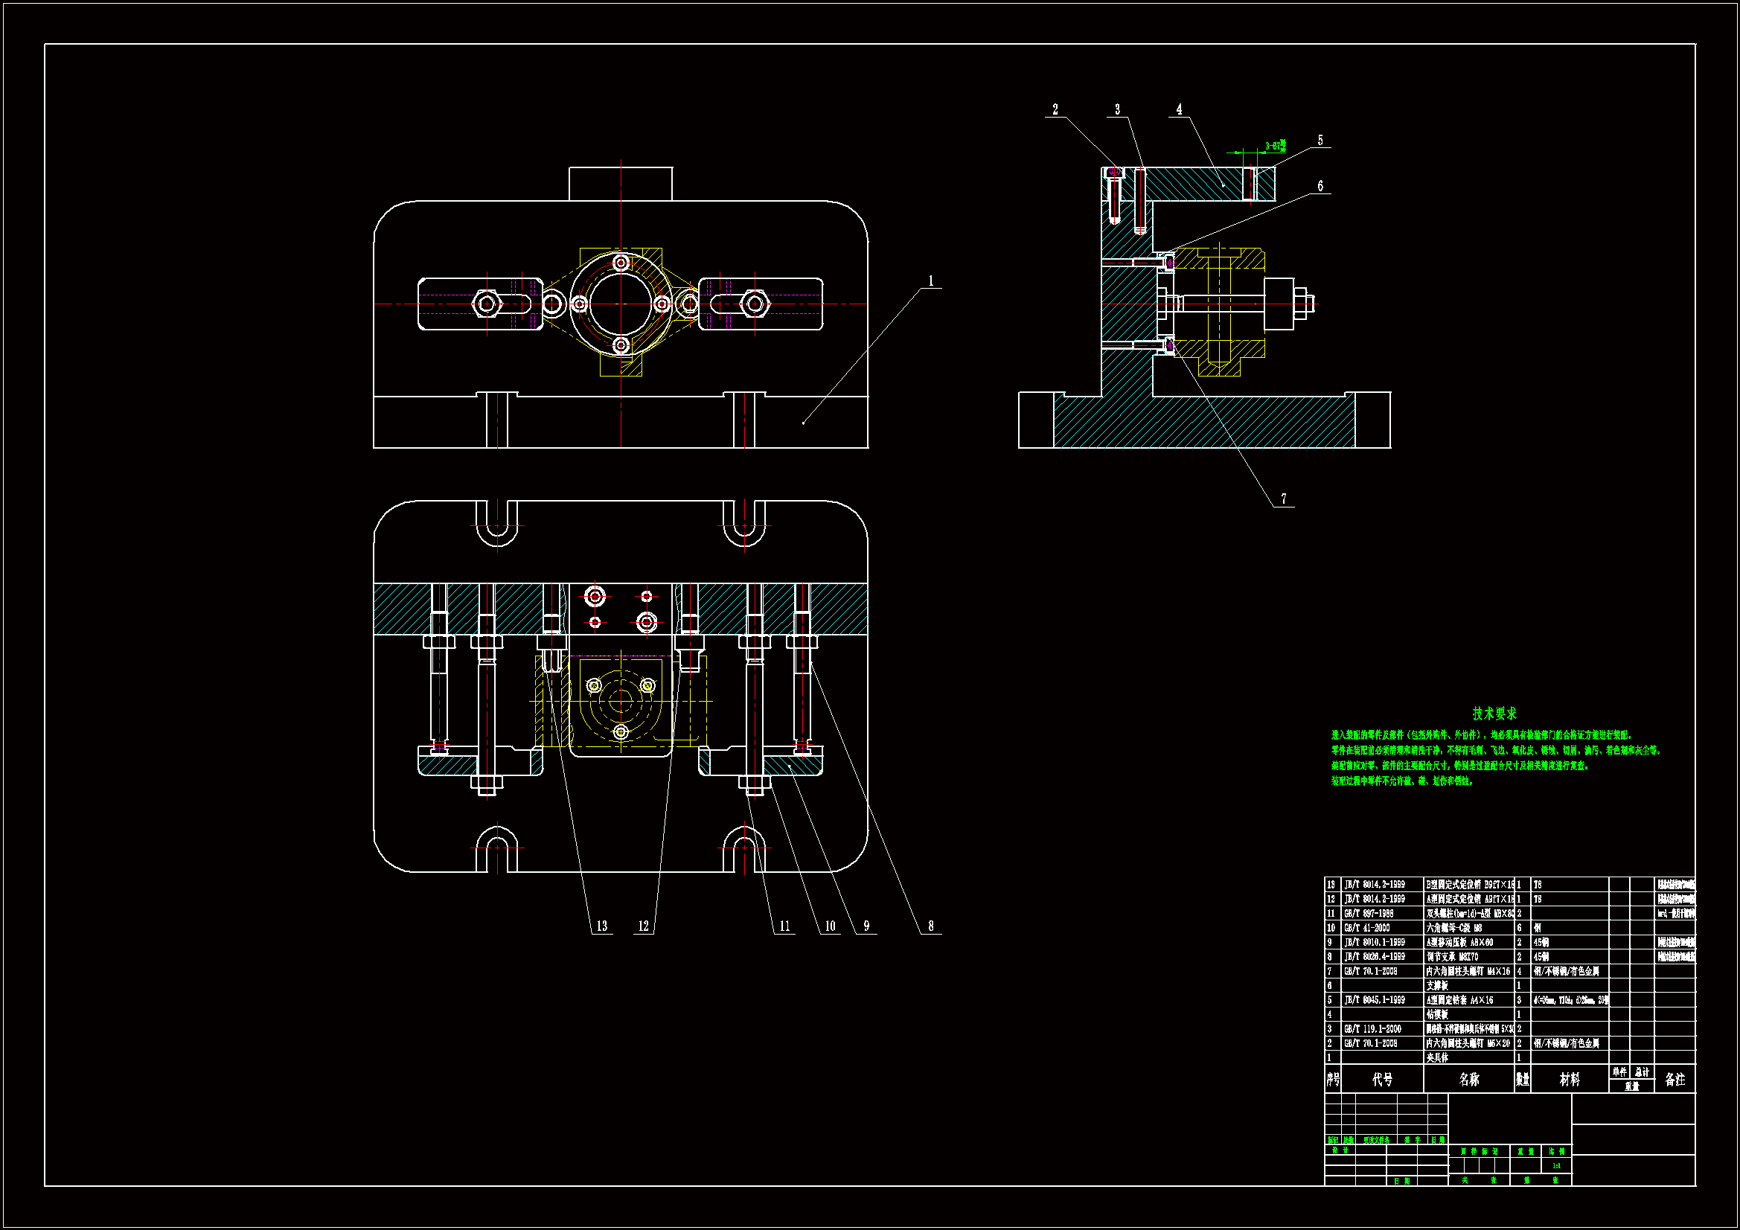Click part balloon number 1 label
The width and height of the screenshot is (1740, 1230).
(x=930, y=281)
